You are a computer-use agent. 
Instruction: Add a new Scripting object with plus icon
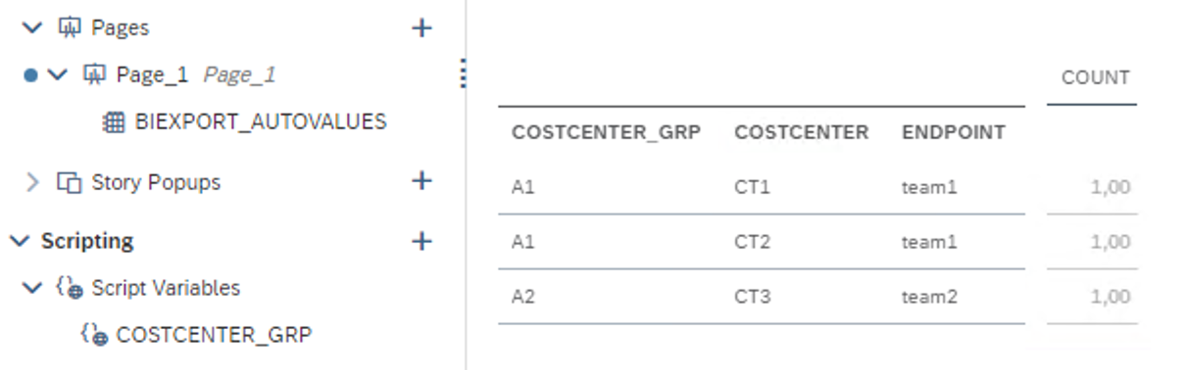point(421,241)
